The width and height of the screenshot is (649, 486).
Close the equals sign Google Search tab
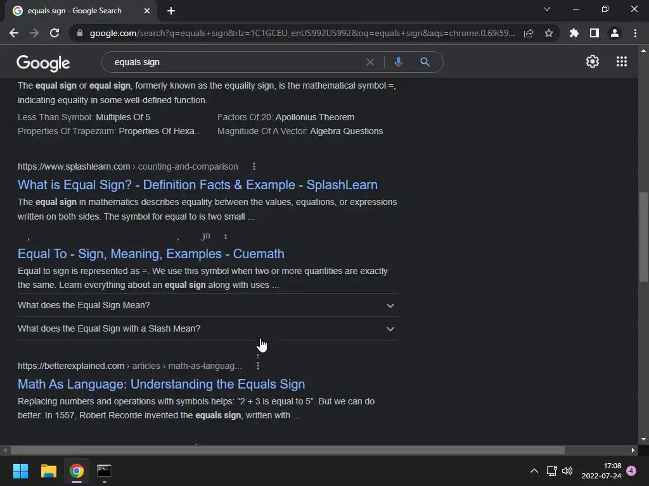147,11
